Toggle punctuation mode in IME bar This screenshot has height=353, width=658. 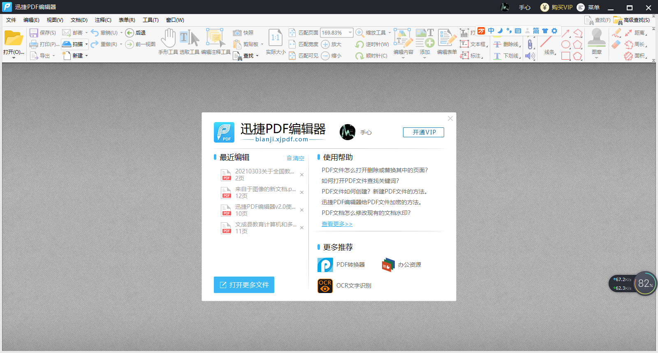509,31
